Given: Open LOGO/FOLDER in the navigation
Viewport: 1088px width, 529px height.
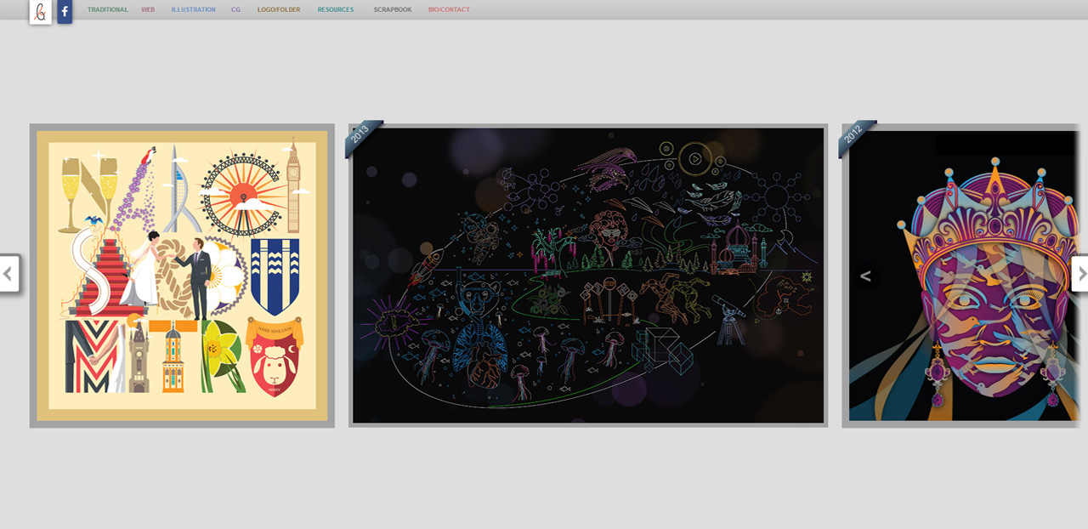Looking at the screenshot, I should pos(279,10).
